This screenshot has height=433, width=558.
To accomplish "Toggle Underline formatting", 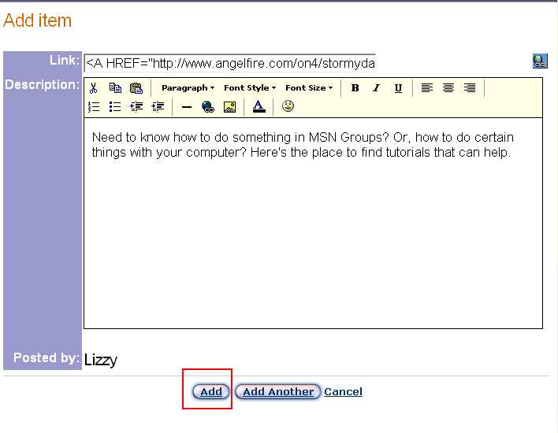I will pyautogui.click(x=398, y=88).
